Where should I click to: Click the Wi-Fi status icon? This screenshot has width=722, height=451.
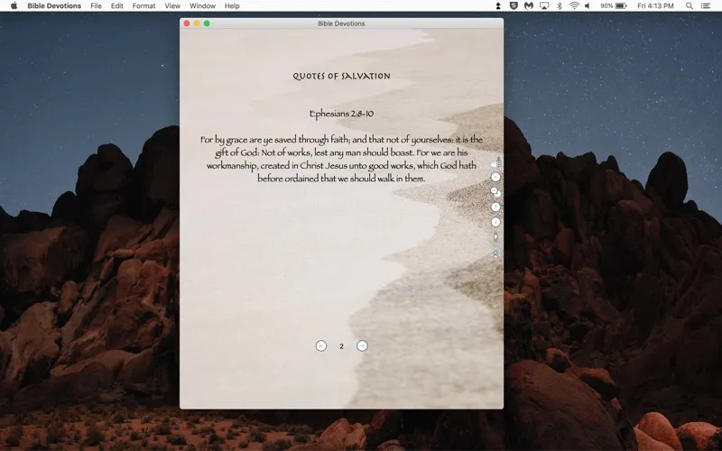coord(574,6)
